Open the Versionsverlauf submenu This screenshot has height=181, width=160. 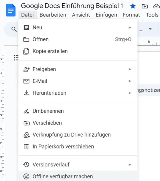coord(51,165)
